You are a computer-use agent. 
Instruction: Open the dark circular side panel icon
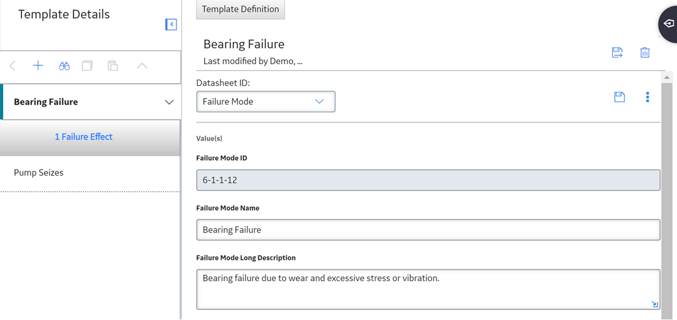668,24
